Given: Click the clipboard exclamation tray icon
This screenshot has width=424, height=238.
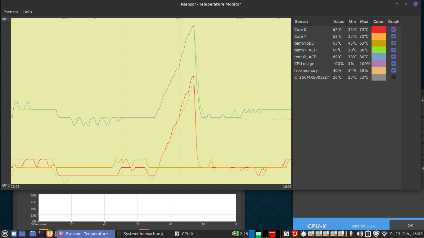Looking at the screenshot, I should [368, 234].
